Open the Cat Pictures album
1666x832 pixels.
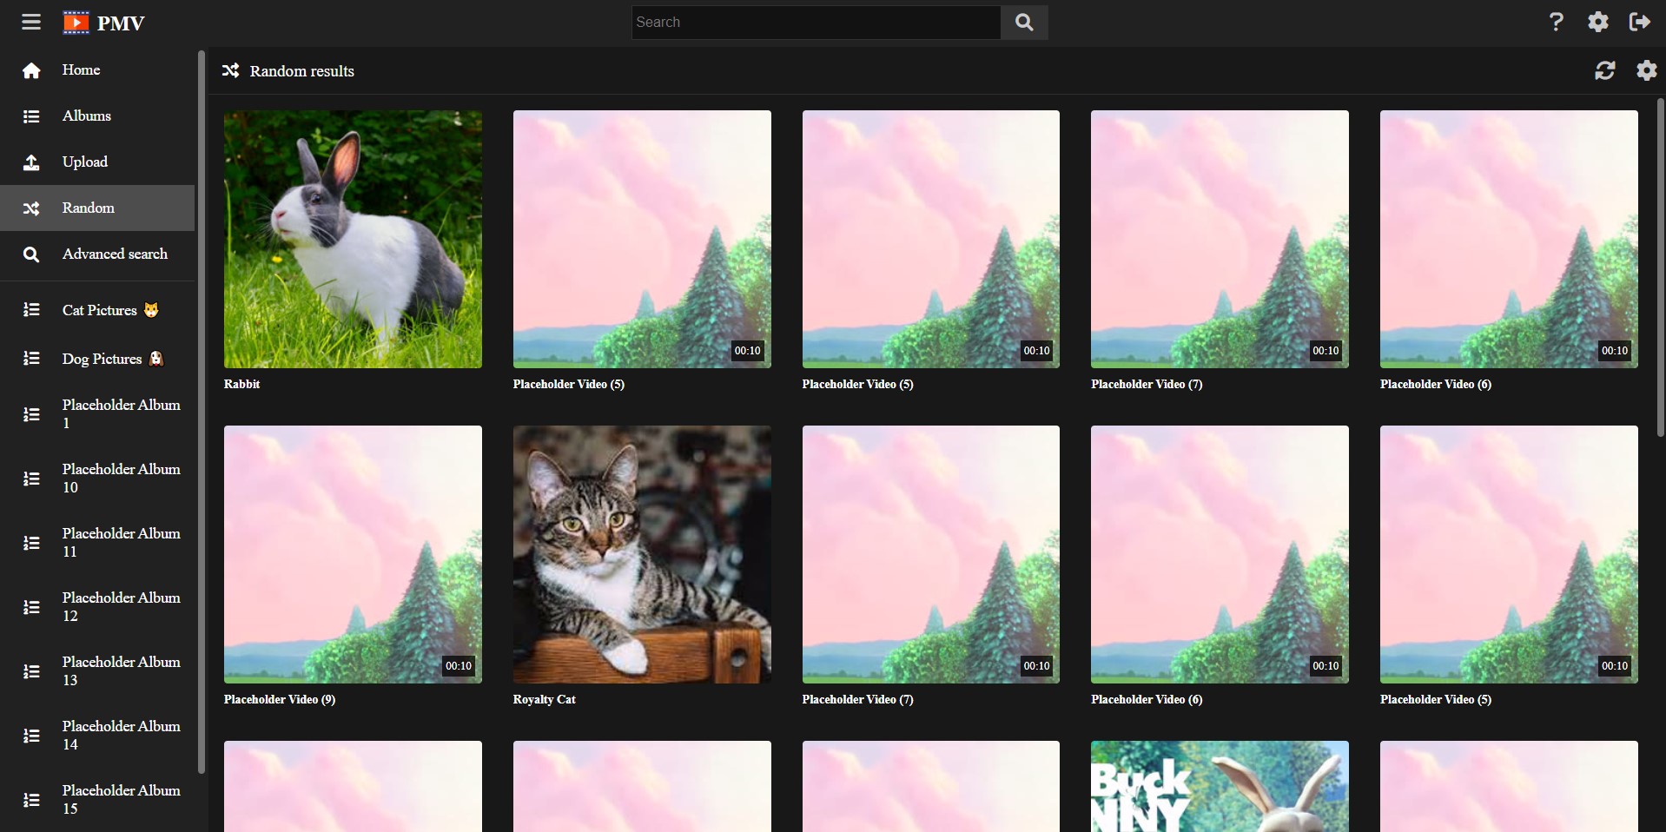tap(97, 310)
